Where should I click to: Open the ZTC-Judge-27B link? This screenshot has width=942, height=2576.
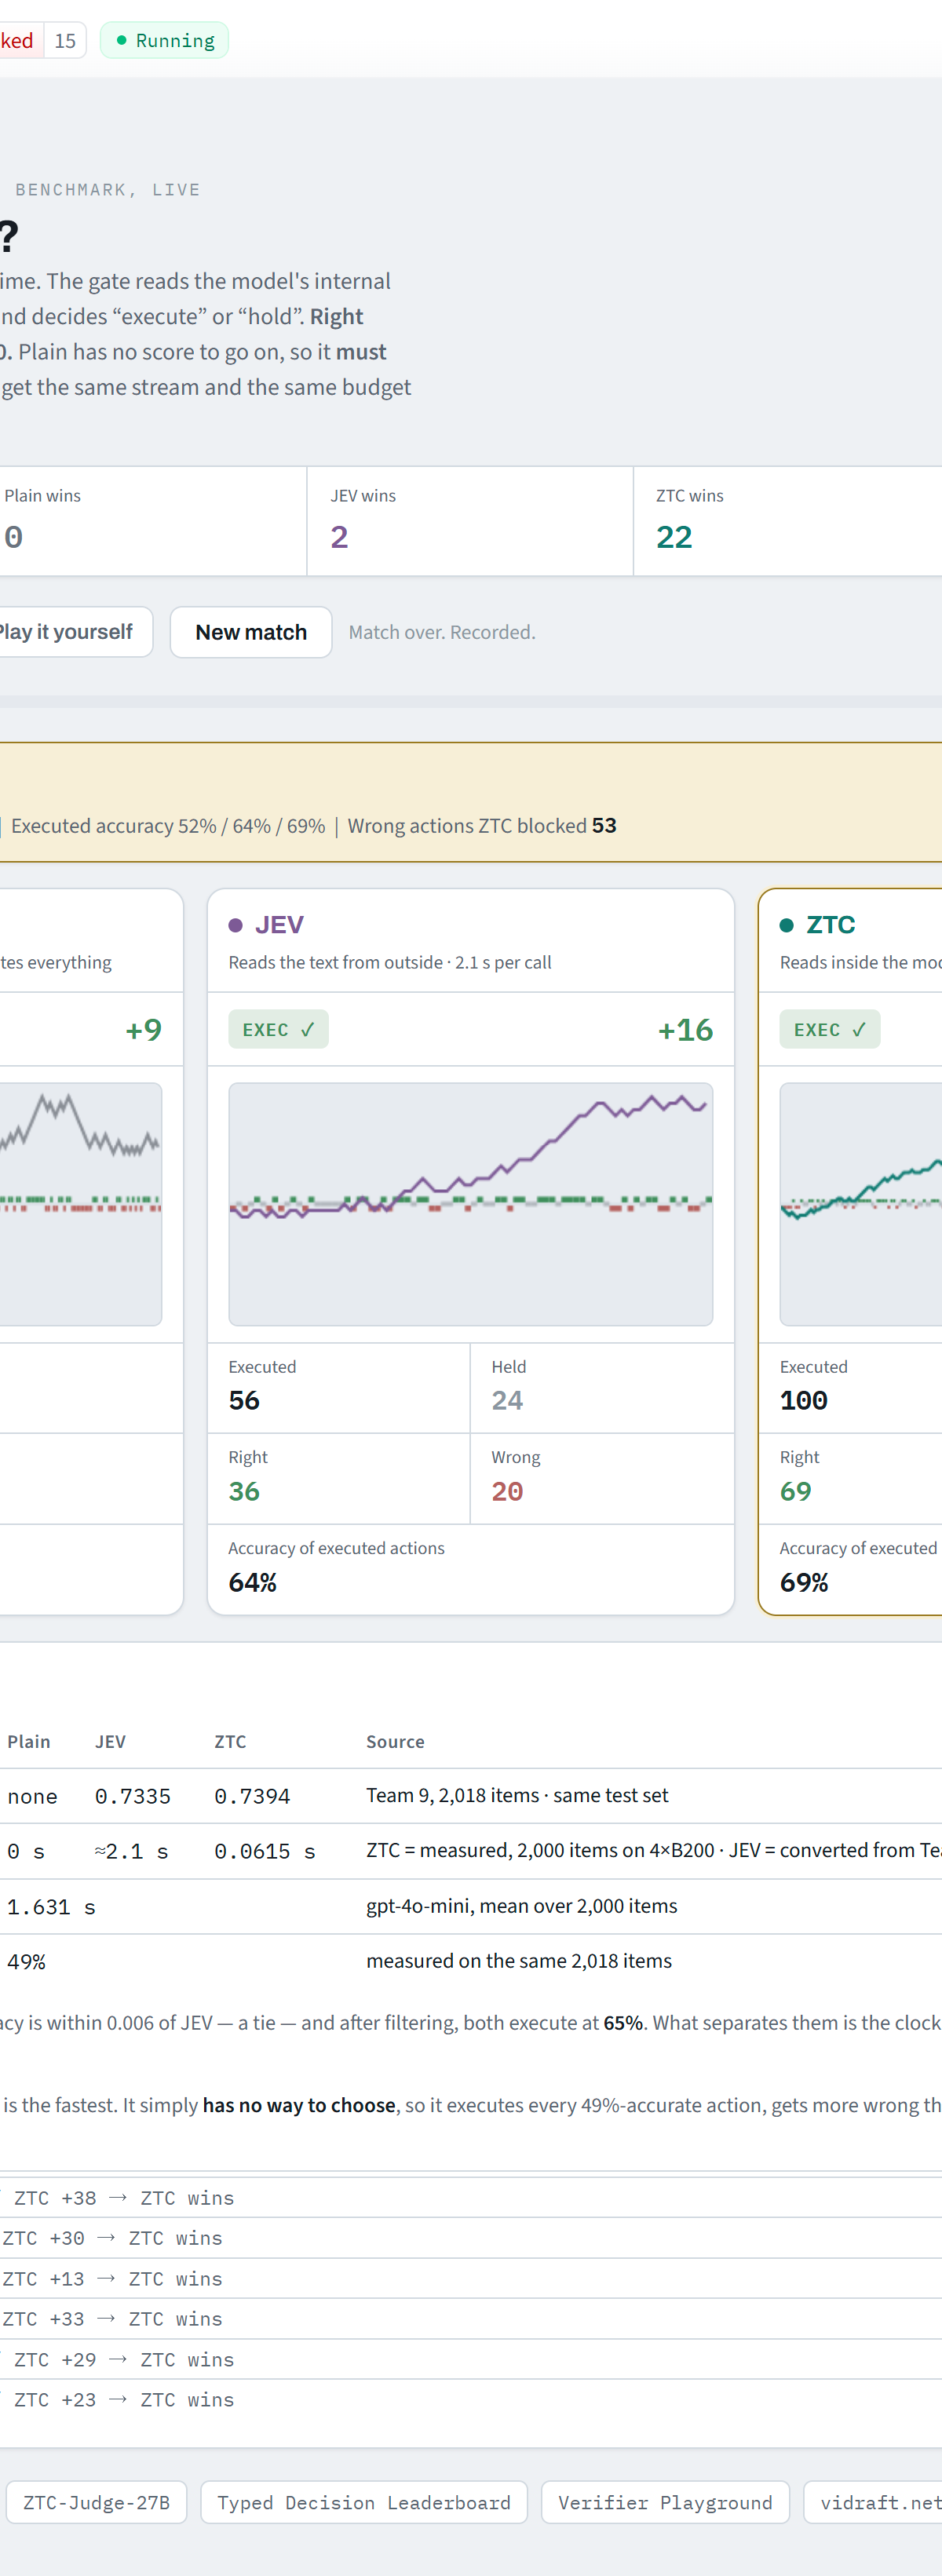[96, 2502]
